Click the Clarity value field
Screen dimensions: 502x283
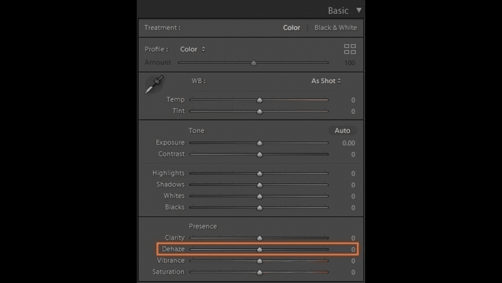coord(353,238)
